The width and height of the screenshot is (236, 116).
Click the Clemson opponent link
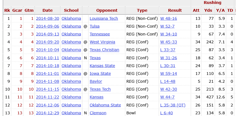pos(98,113)
